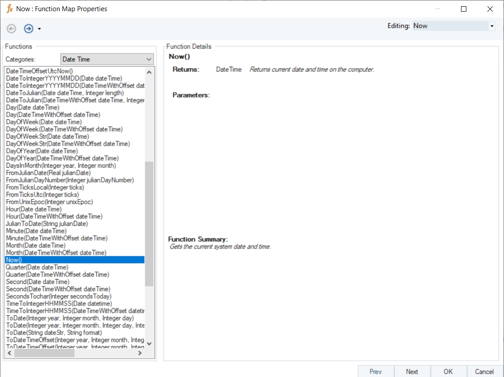Select JulianToDate(String julianDate) entry
Image resolution: width=504 pixels, height=377 pixels.
tap(47, 224)
